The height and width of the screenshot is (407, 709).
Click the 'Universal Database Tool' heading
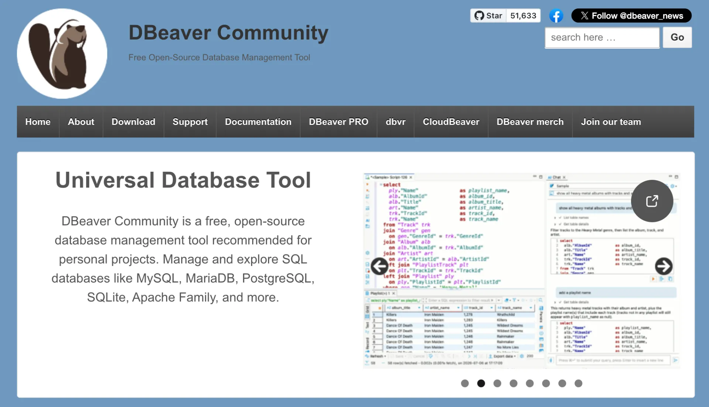(x=183, y=180)
